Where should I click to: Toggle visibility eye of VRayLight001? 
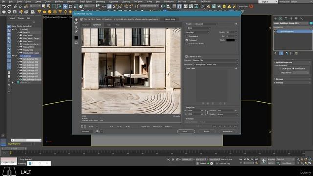pyautogui.click(x=19, y=47)
